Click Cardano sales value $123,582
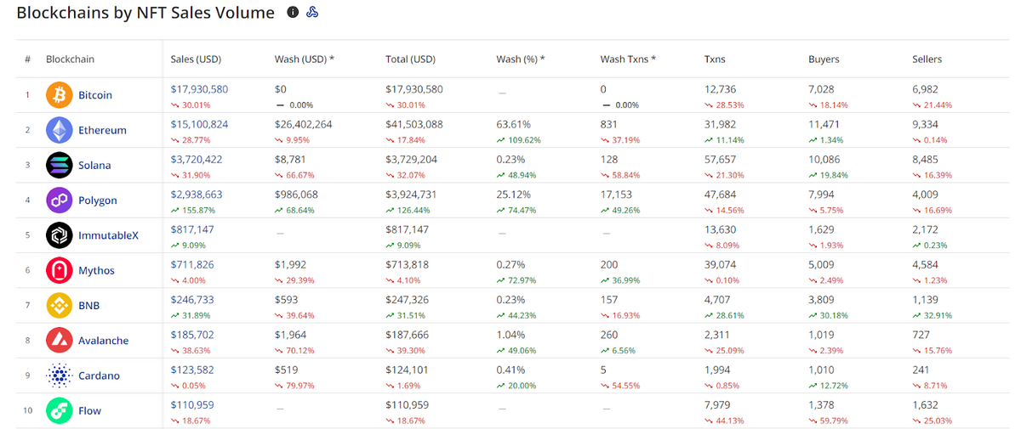Viewport: 1021px width, 429px height. click(x=192, y=370)
